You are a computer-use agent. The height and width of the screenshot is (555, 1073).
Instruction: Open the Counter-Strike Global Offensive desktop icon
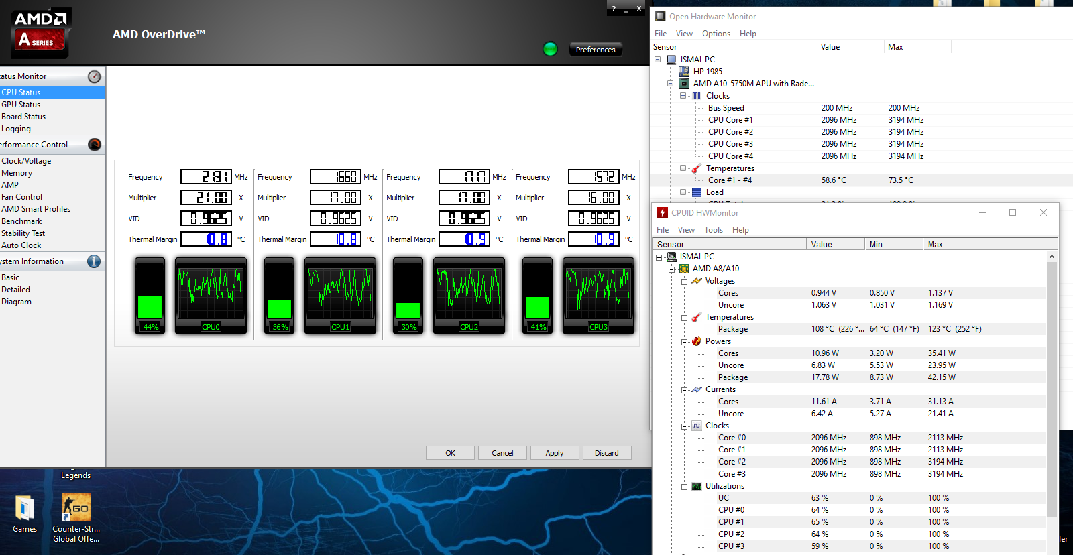point(76,518)
